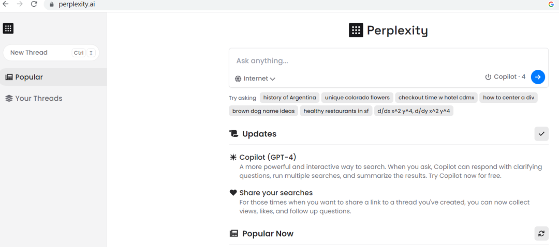
Task: Open the Popular tab in sidebar
Action: pos(29,77)
